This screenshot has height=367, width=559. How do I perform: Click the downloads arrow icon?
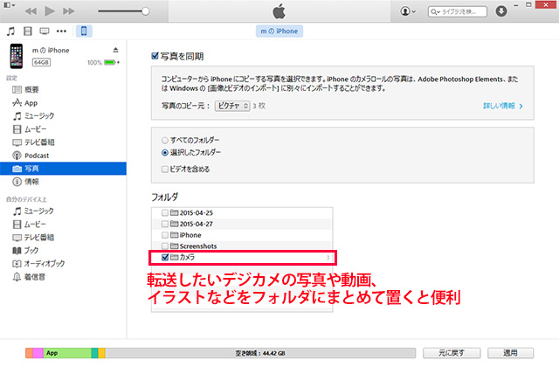[500, 11]
